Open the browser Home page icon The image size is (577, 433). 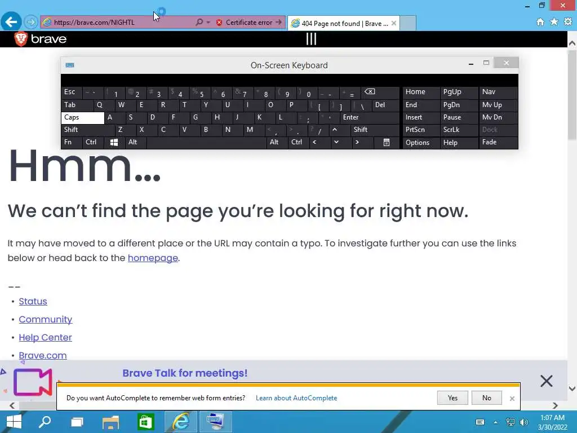pyautogui.click(x=540, y=22)
